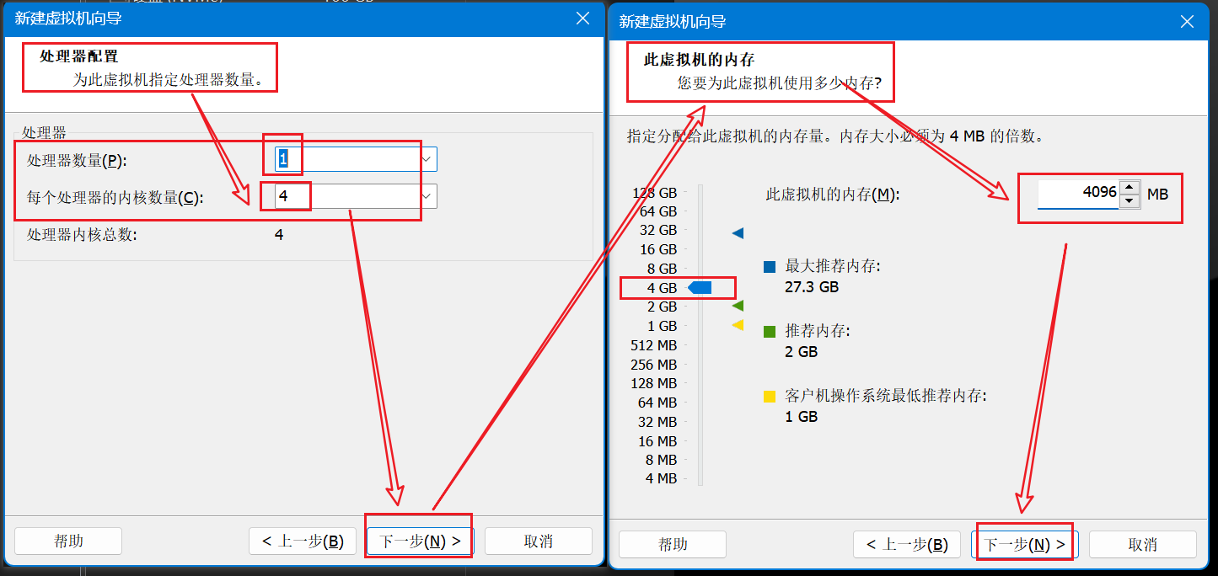Viewport: 1218px width, 576px height.
Task: Close the memory wizard window
Action: (1187, 22)
